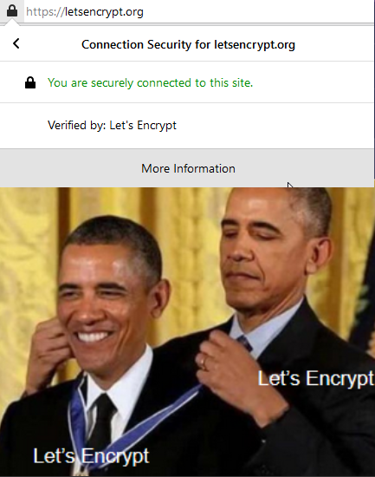
Task: Click the padlock icon in the address bar
Action: point(12,10)
